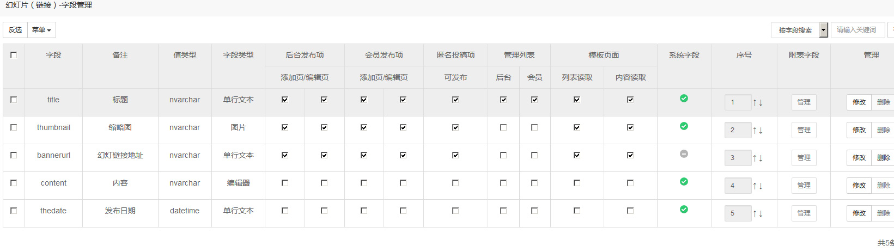Expand the 按字段搜索 dropdown arrow
Viewport: 894px width, 252px height.
824,30
